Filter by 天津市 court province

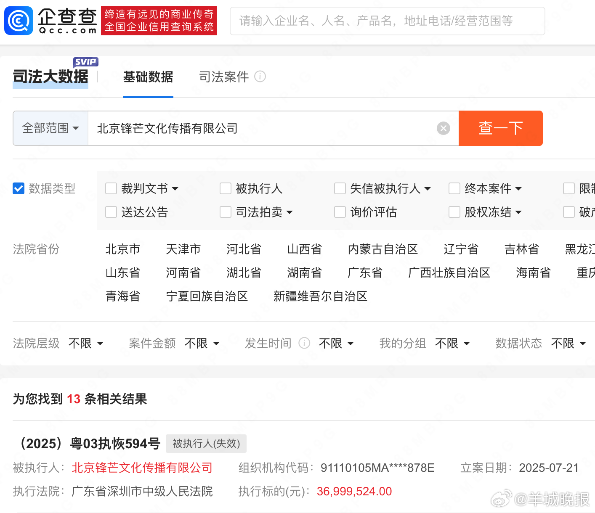[x=183, y=249]
